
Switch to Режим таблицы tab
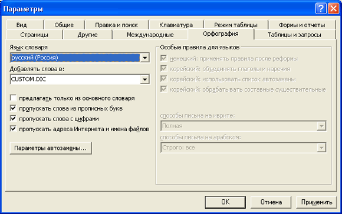click(235, 25)
